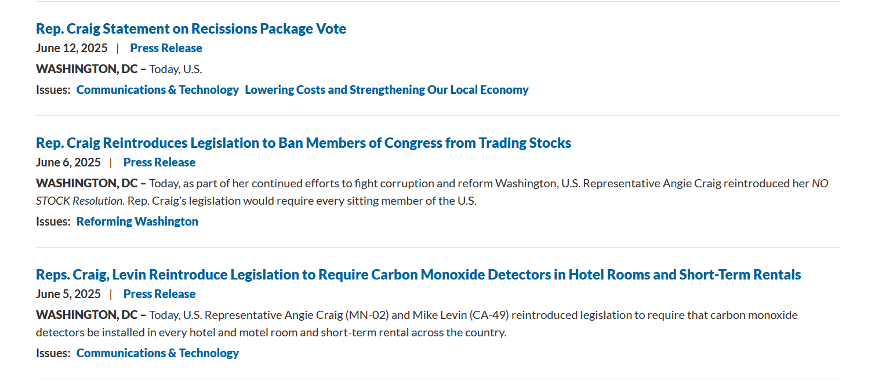The height and width of the screenshot is (381, 893).
Task: Select Communications & Technology under the carbon monoxide article
Action: [158, 353]
